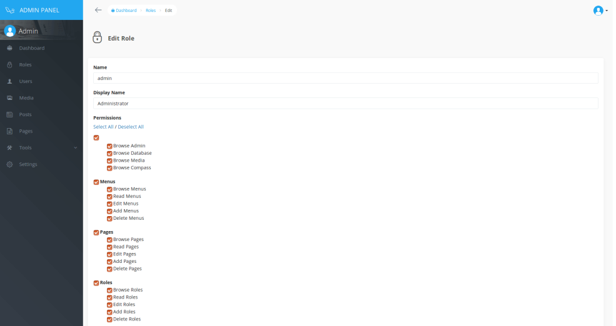Click the Media image icon in sidebar
This screenshot has width=616, height=326.
click(x=10, y=98)
